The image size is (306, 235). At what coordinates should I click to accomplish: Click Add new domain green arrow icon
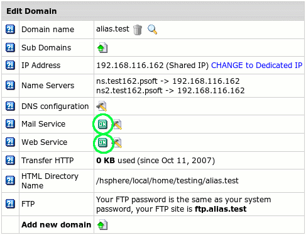[102, 225]
